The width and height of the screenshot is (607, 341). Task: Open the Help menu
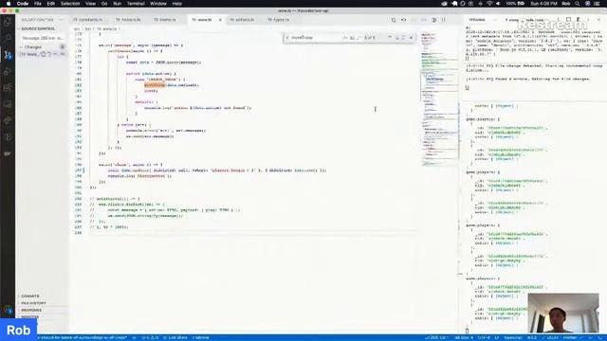[x=177, y=4]
